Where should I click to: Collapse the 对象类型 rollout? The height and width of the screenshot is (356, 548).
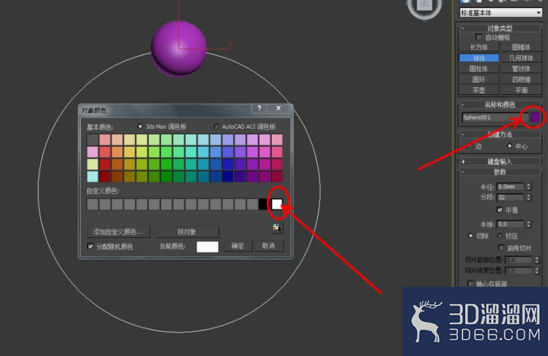tap(463, 28)
